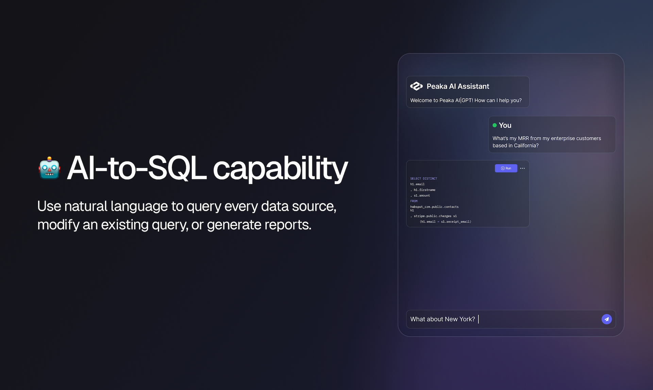
Task: Click the Peaka logo in assistant card
Action: click(416, 86)
